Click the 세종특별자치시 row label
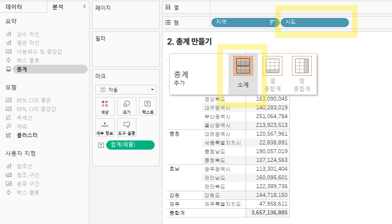 coord(222,143)
